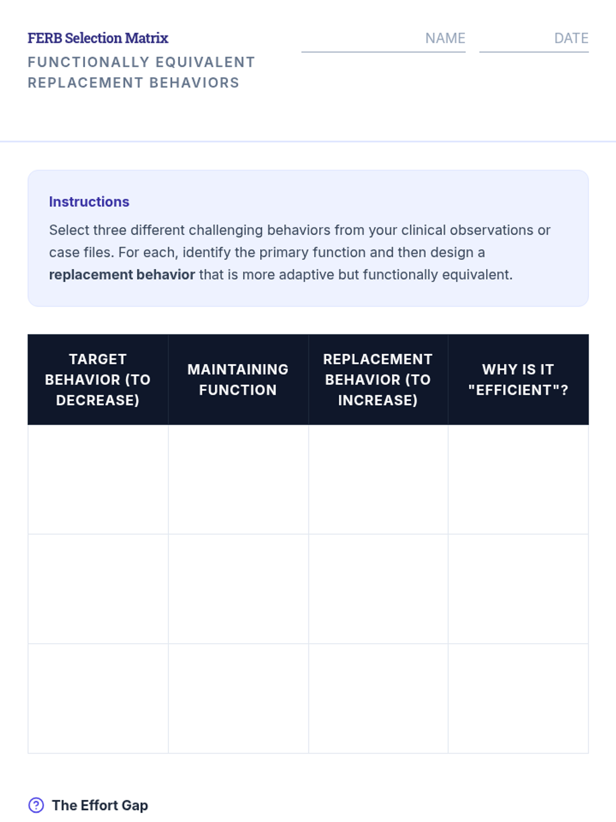Click second-row cell under Target Behavior column
This screenshot has height=822, width=616.
(x=98, y=589)
